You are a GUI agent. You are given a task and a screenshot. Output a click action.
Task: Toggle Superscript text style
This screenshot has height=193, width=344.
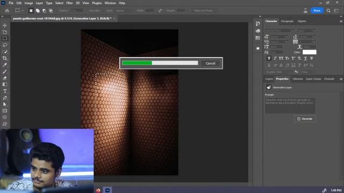(293, 58)
